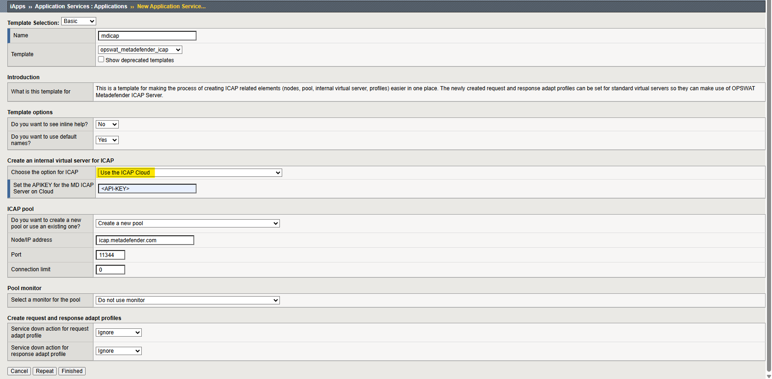The image size is (772, 379).
Task: Open the Do not use monitor dropdown
Action: click(187, 300)
